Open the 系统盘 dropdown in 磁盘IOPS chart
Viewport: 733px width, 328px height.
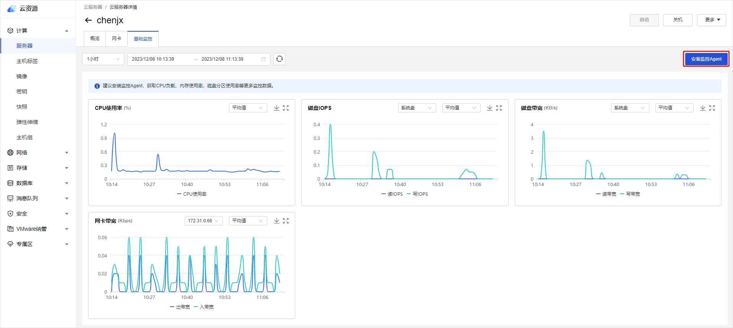pos(417,108)
